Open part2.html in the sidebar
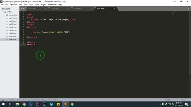 (13, 24)
